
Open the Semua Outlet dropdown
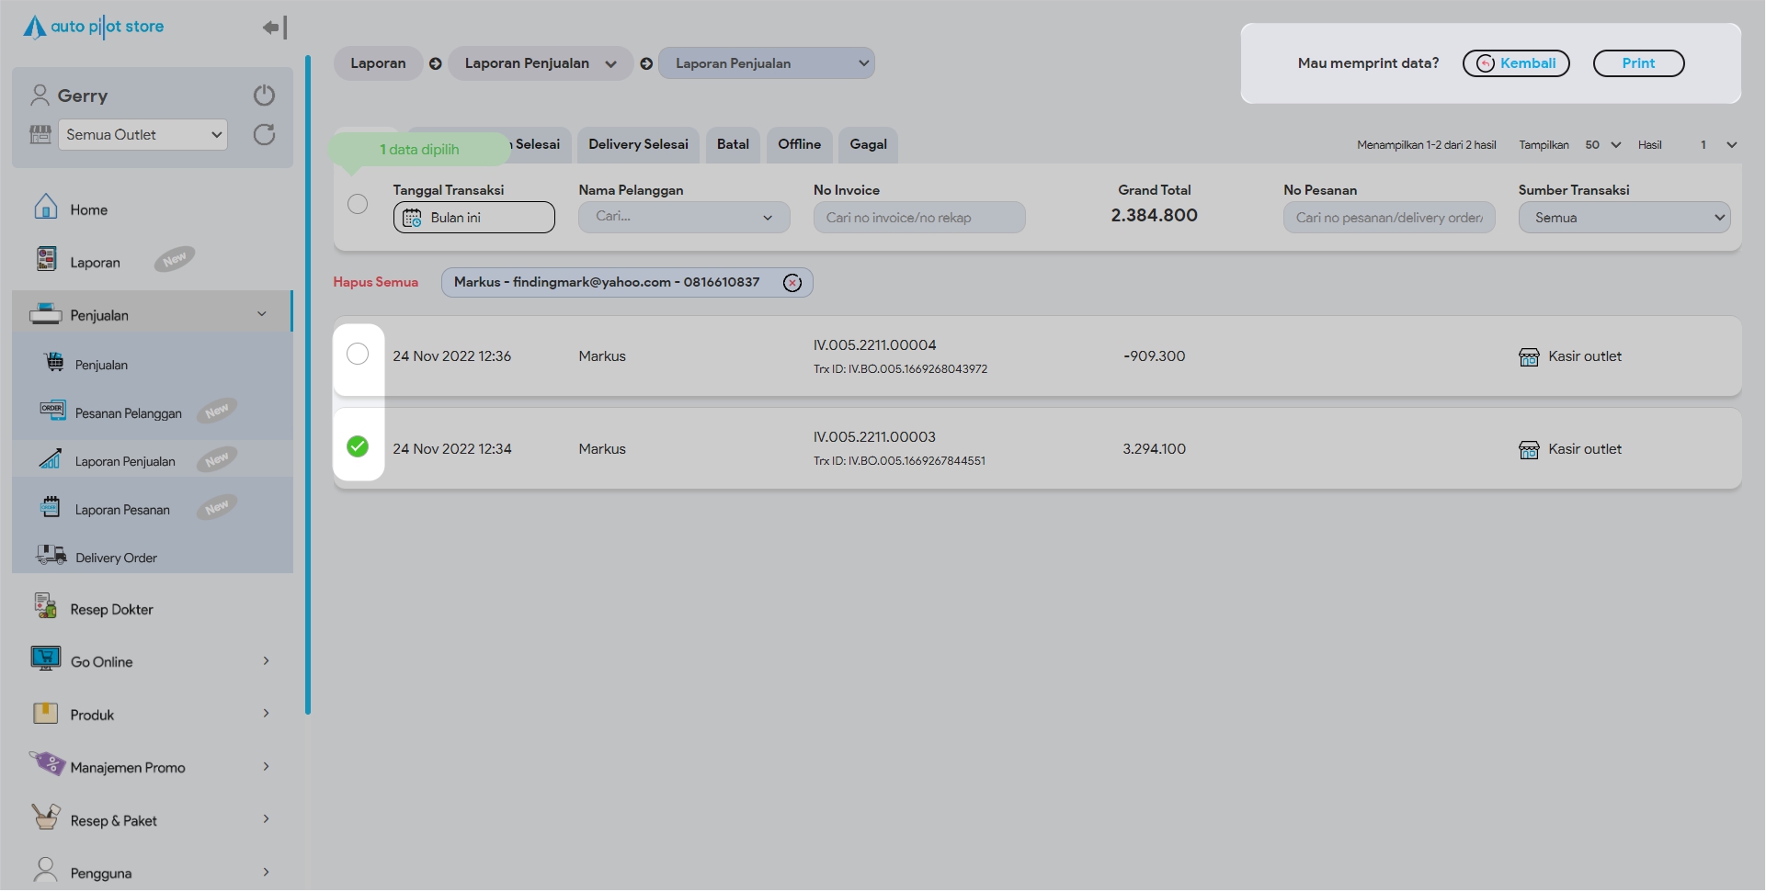click(x=142, y=135)
